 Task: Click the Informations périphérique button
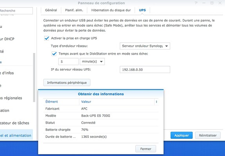tap(67, 83)
